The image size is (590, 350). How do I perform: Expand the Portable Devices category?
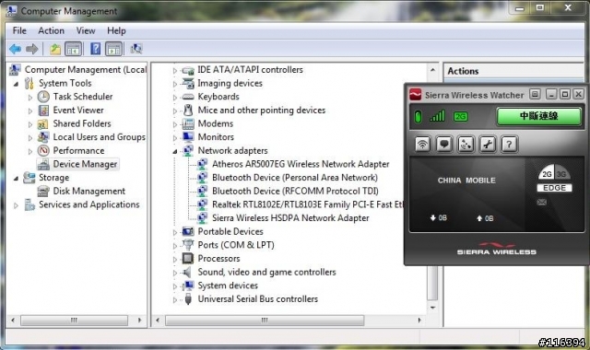(174, 233)
